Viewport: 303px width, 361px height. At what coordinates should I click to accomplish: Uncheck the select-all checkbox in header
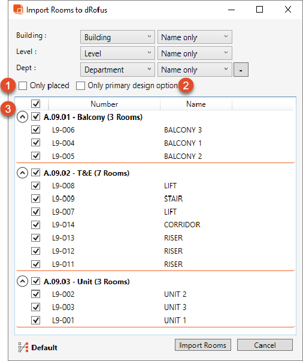pyautogui.click(x=36, y=104)
